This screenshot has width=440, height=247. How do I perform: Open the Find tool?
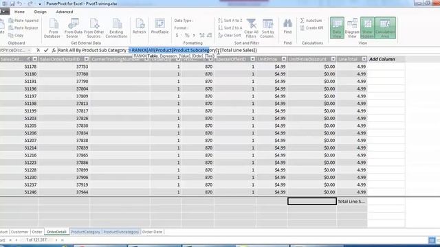(287, 26)
